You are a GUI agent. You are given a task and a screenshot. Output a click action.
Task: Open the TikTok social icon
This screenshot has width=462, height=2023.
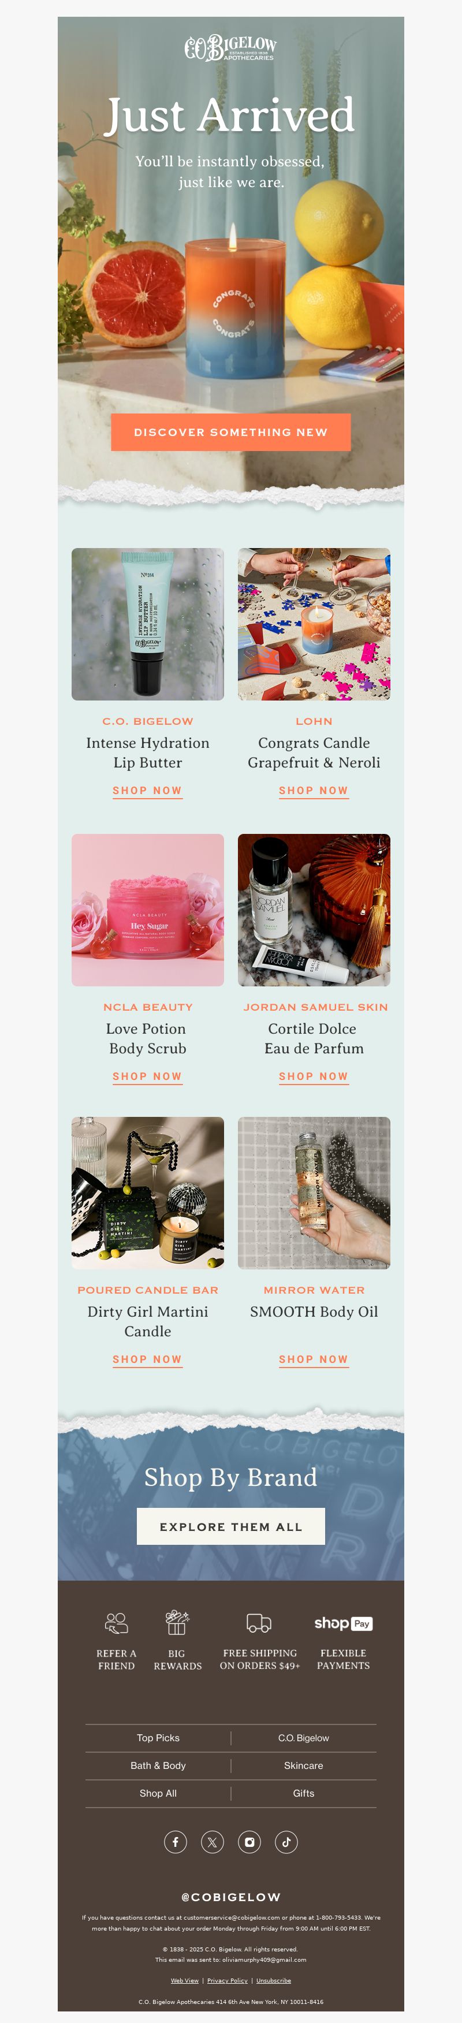[286, 1842]
